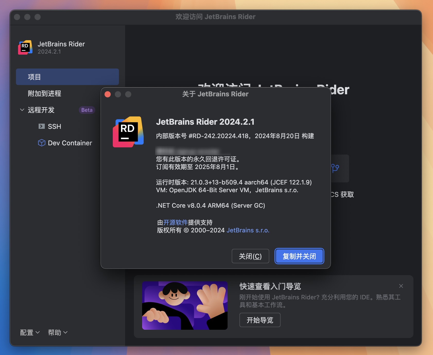Close the About JetBrains Rider dialog via red button
The image size is (433, 355).
(x=108, y=94)
